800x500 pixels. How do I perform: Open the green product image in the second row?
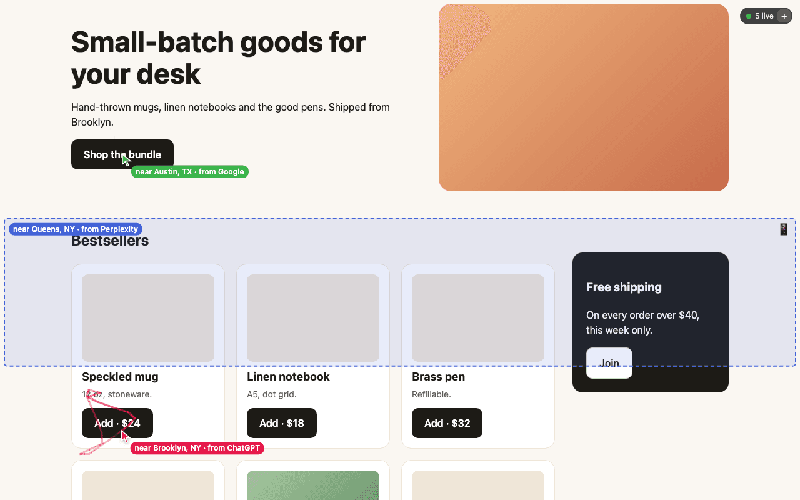(x=313, y=486)
